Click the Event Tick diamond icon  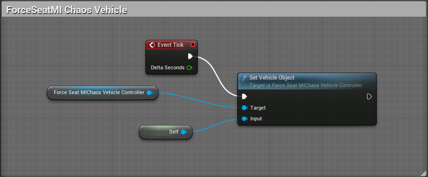tap(152, 45)
